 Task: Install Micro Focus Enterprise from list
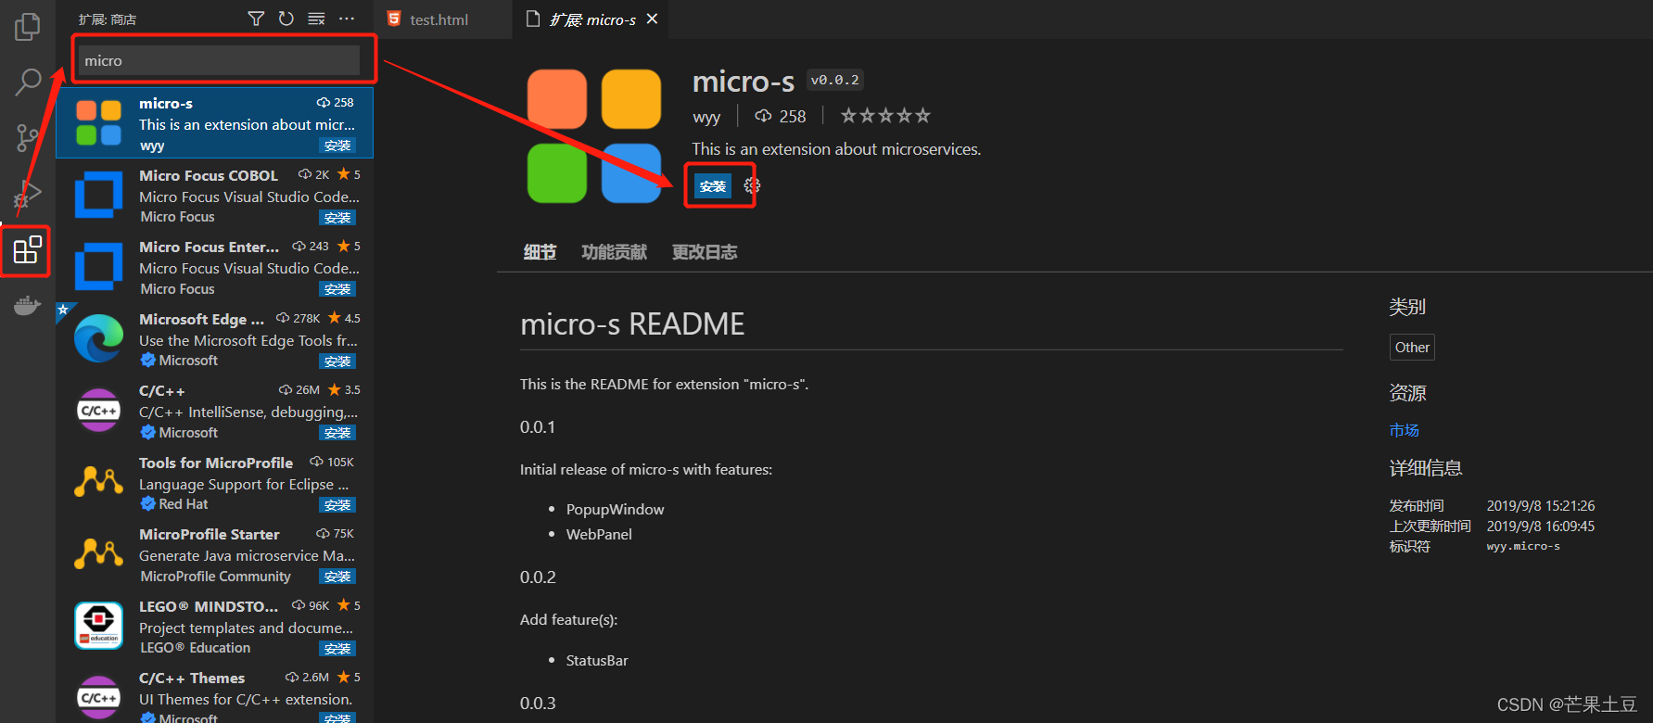(337, 289)
